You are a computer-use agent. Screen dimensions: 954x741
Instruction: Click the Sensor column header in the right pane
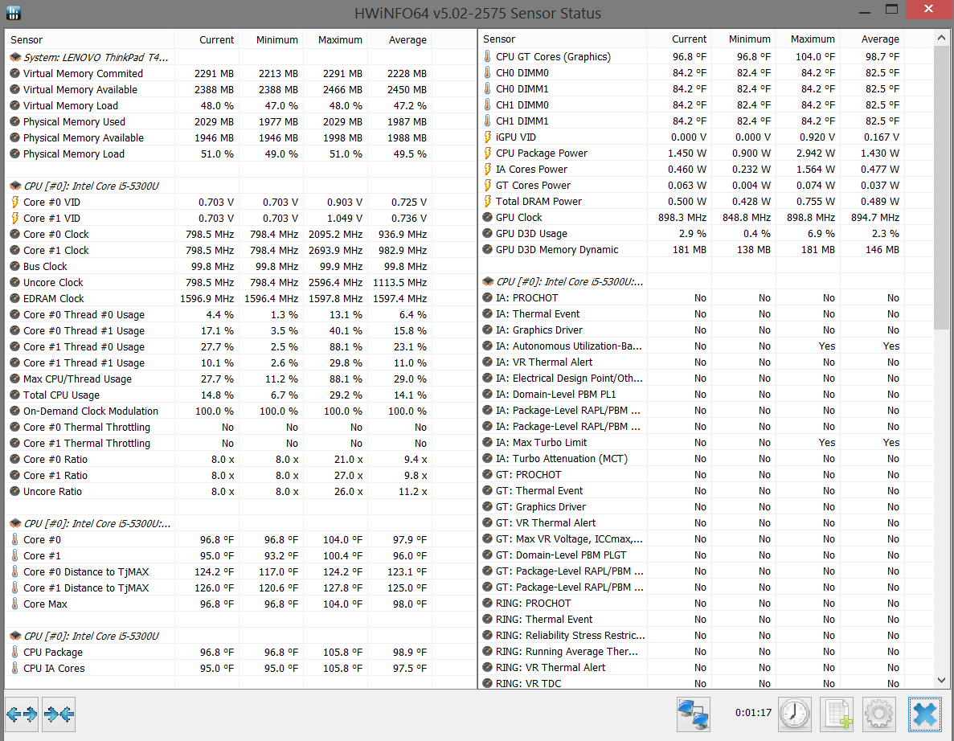pos(562,39)
